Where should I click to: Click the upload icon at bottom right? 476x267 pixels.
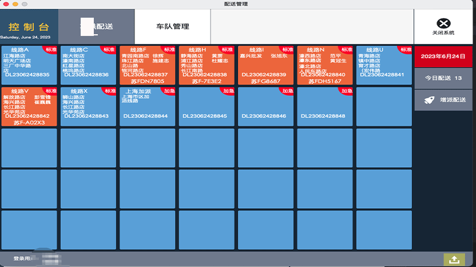(454, 260)
